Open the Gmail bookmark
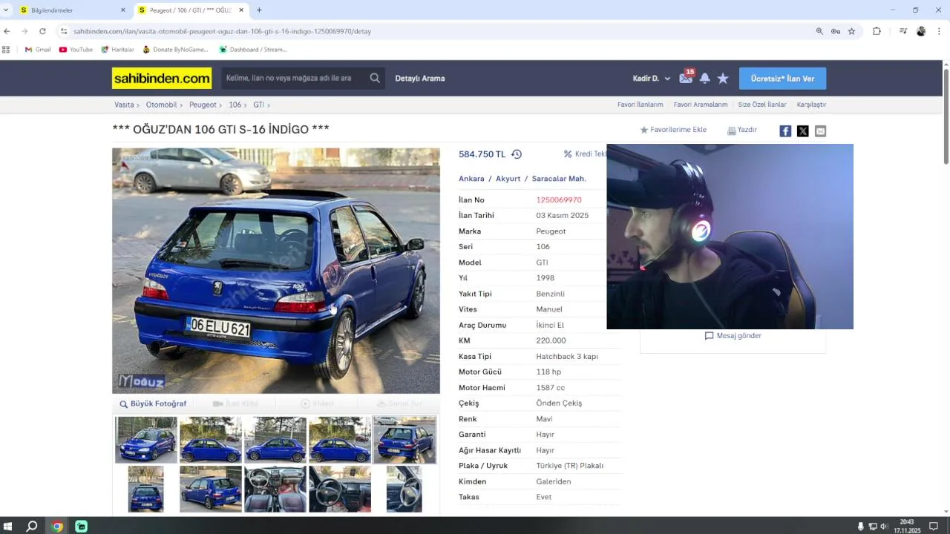 tap(38, 50)
